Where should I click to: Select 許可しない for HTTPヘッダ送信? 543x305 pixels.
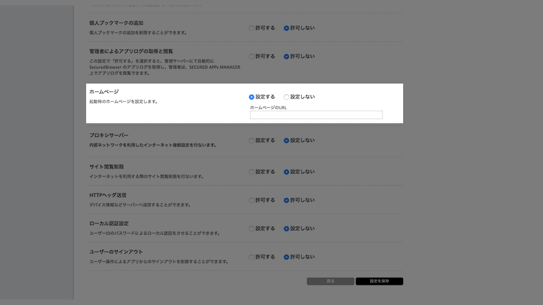[x=286, y=201]
